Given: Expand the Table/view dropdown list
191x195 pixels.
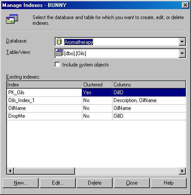Looking at the screenshot, I should [182, 53].
